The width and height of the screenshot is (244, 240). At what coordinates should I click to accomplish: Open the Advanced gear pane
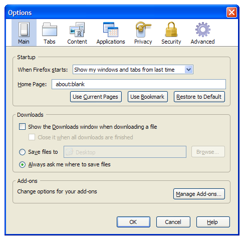[202, 33]
